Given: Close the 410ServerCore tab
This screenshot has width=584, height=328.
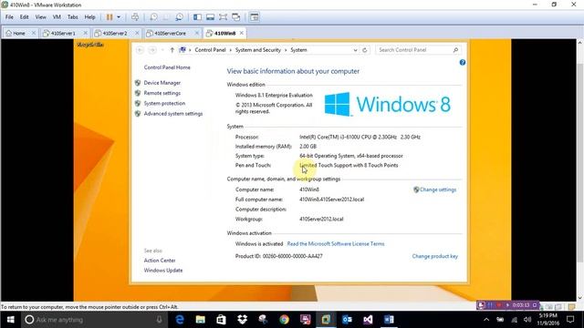Looking at the screenshot, I should (x=197, y=33).
